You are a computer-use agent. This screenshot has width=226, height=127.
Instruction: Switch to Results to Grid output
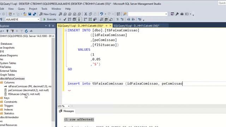pos(106,19)
